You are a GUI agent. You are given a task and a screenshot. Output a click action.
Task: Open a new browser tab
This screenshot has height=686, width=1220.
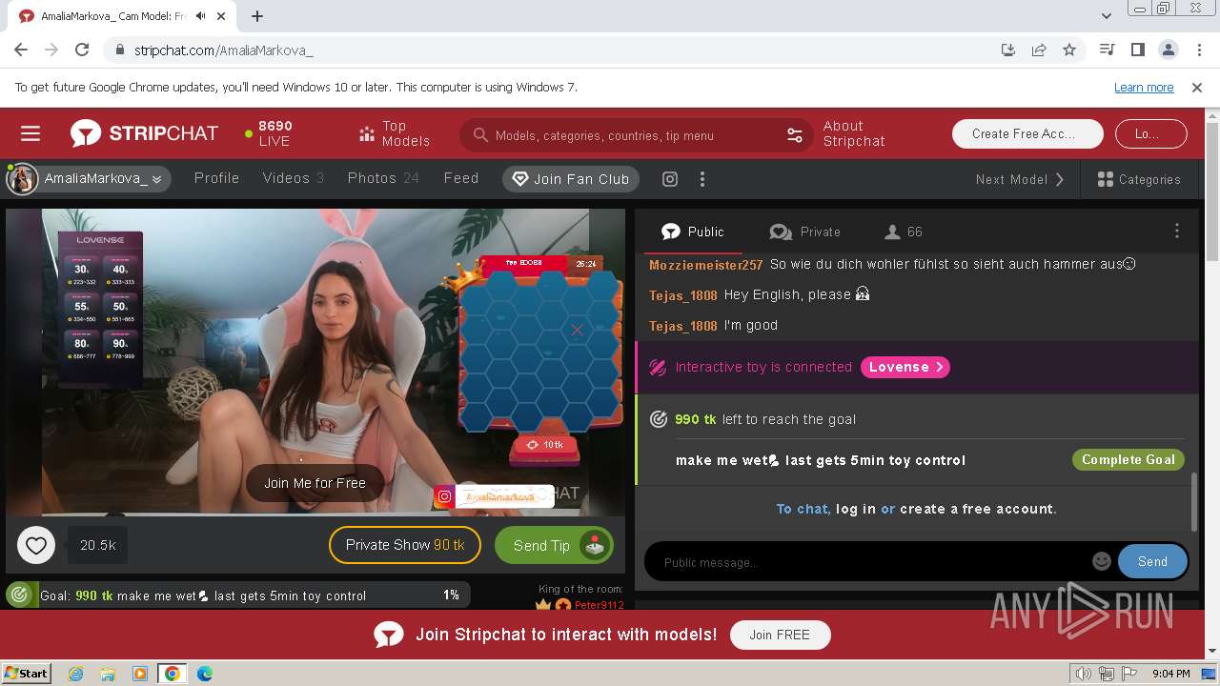[x=257, y=16]
